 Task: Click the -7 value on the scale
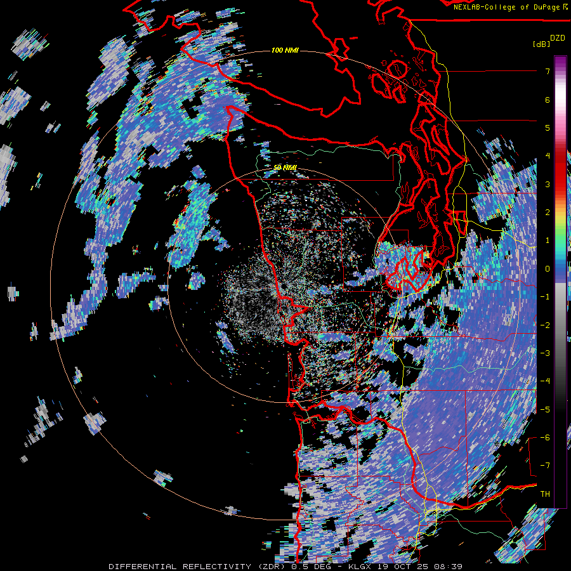pyautogui.click(x=545, y=466)
